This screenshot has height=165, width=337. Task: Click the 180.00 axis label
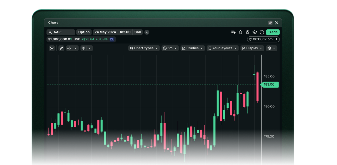(x=269, y=106)
